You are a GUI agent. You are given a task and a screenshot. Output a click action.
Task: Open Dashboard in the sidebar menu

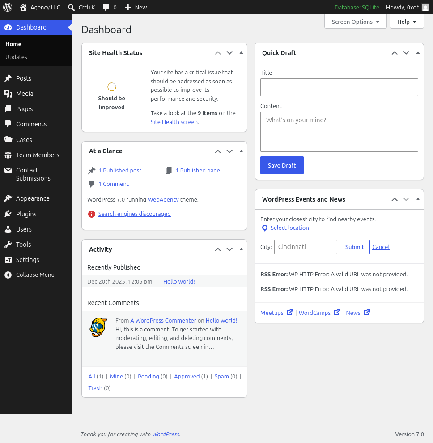pyautogui.click(x=36, y=27)
